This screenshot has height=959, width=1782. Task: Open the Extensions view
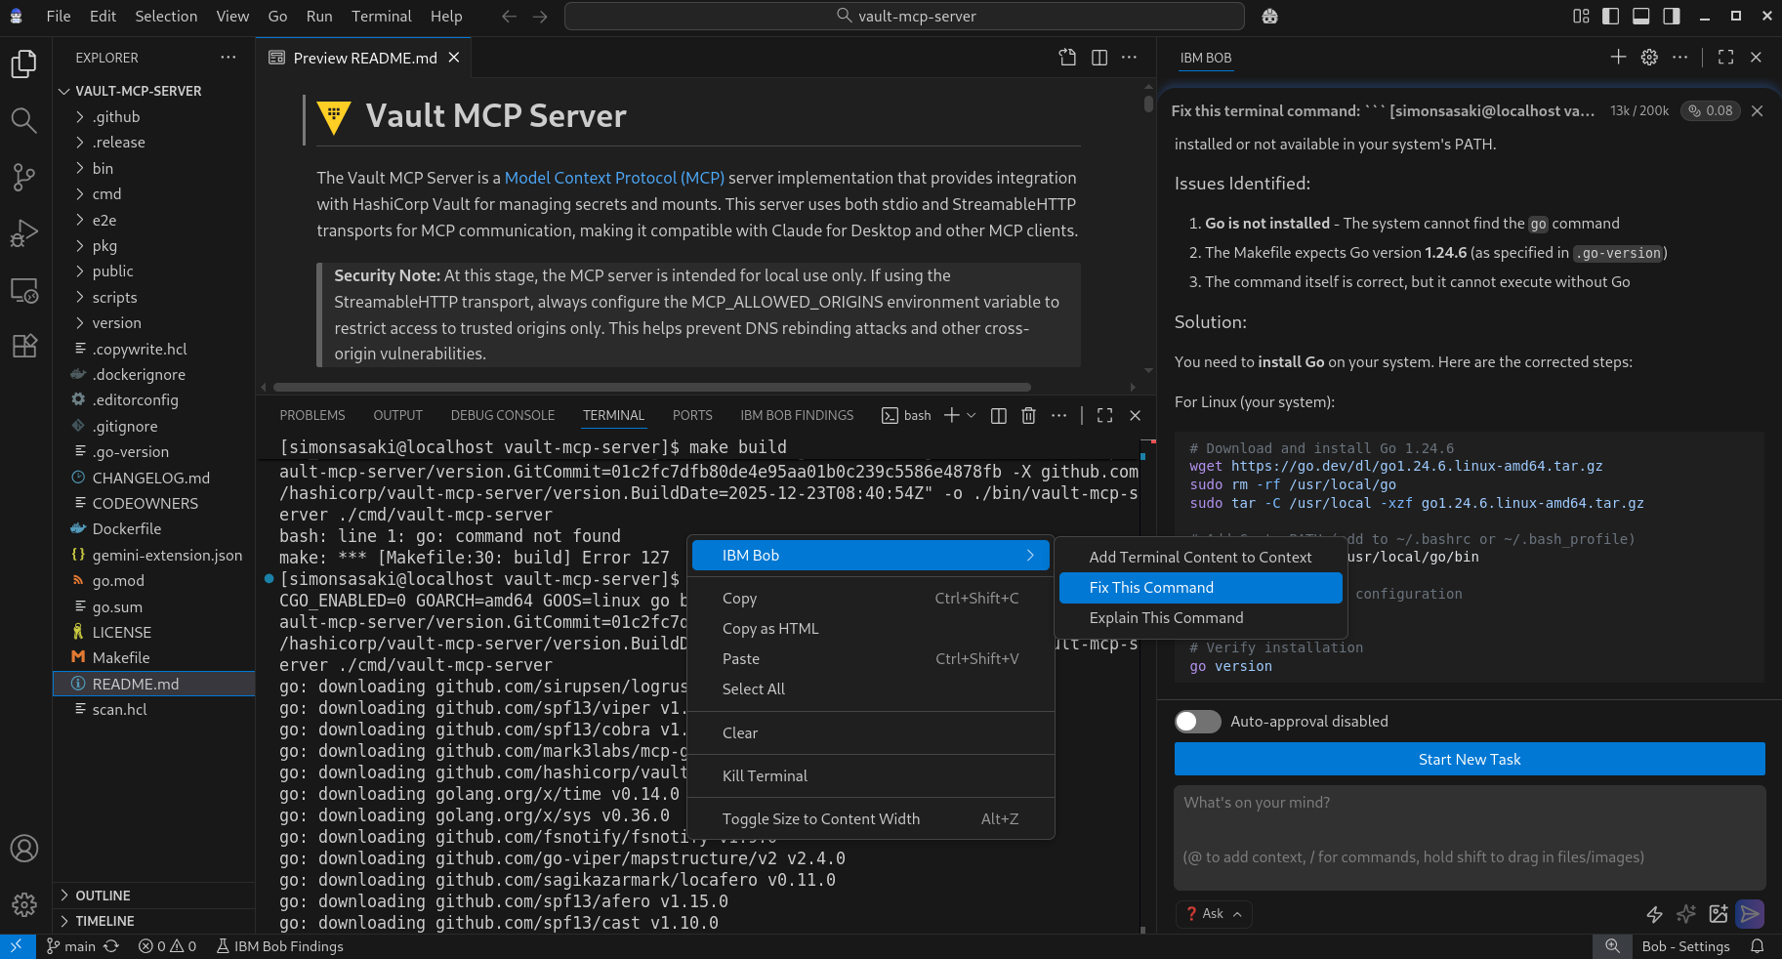click(x=24, y=346)
